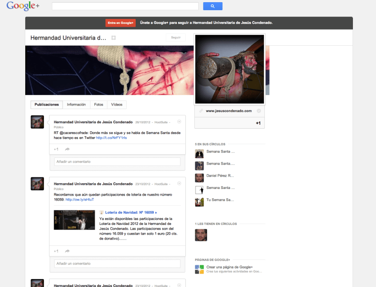Click the Añadir un comentario input field
376x287 pixels.
117,161
